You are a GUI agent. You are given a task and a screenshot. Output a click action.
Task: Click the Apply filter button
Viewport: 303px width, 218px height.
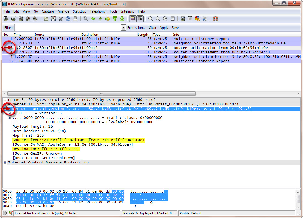point(164,28)
